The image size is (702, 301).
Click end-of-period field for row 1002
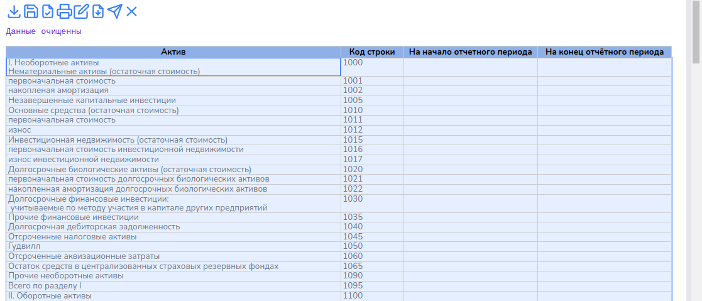(605, 90)
